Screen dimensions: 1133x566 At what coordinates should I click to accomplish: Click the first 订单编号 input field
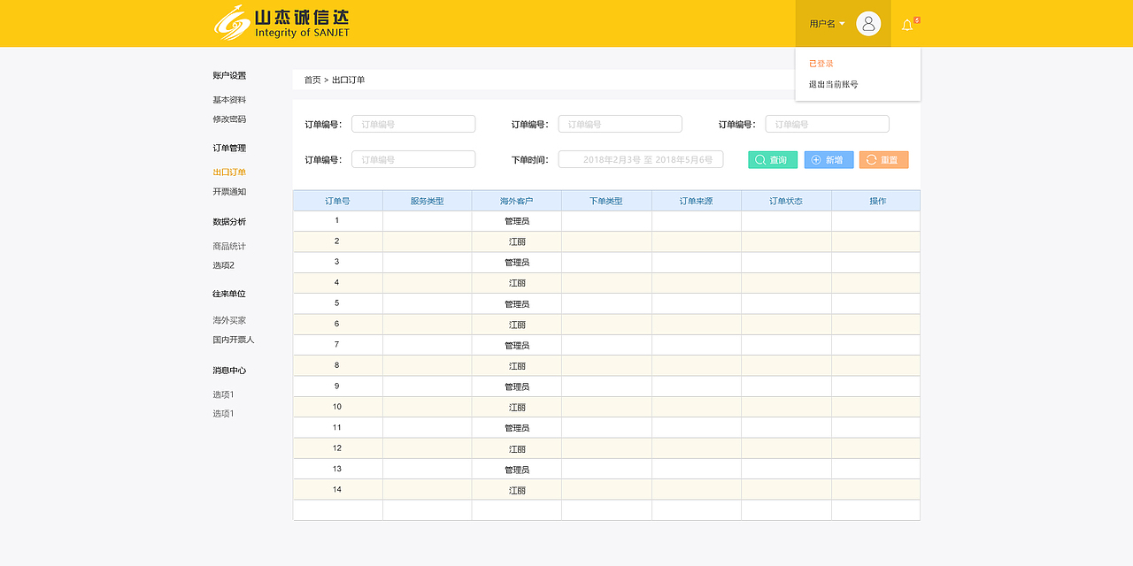click(x=413, y=123)
